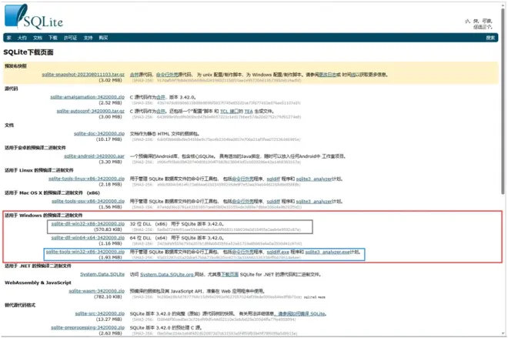Download sqlite-dll-win64-x64-3420000.zip
The image size is (508, 338).
pyautogui.click(x=88, y=238)
